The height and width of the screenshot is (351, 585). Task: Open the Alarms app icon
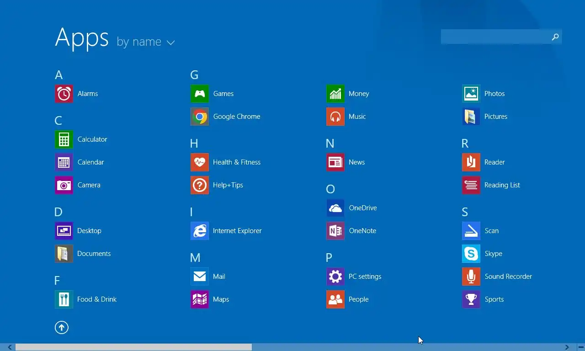pos(64,94)
